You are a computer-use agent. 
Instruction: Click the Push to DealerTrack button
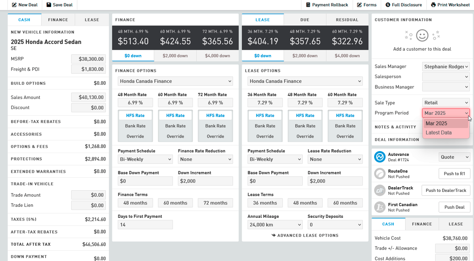coord(446,190)
